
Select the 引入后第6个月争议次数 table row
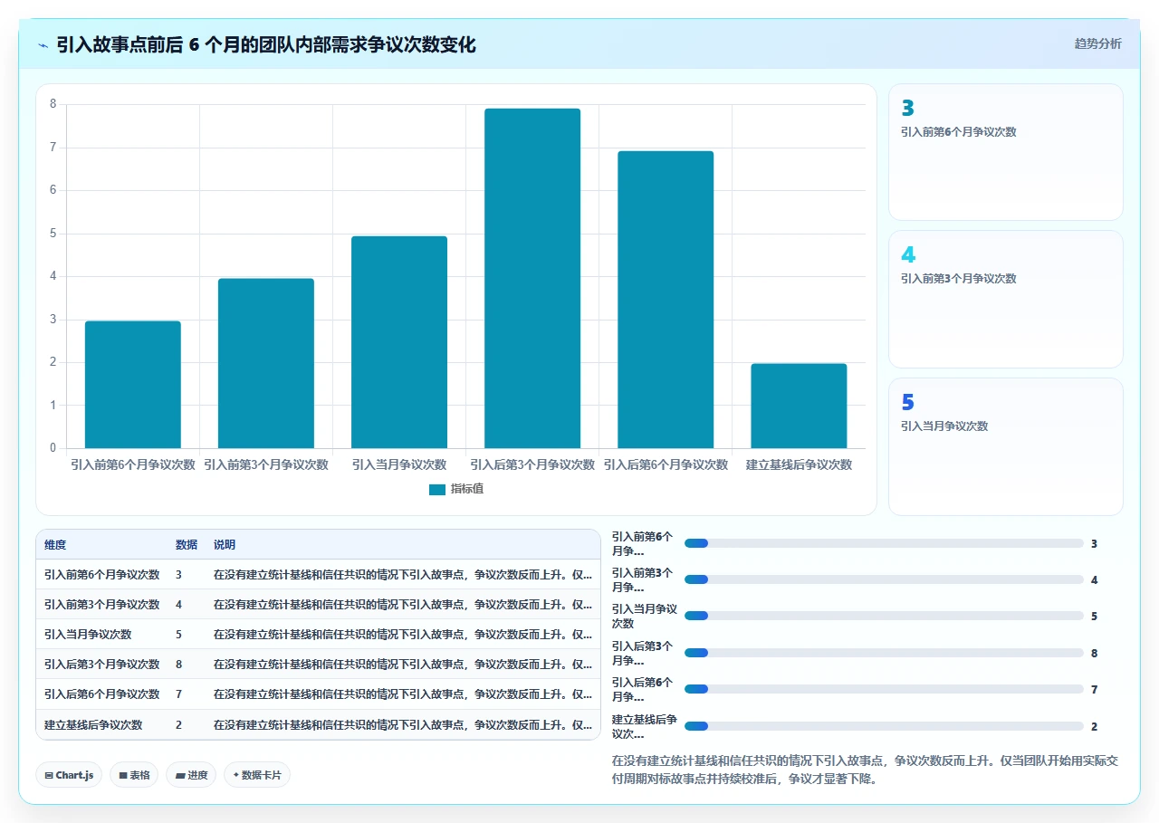coord(318,694)
